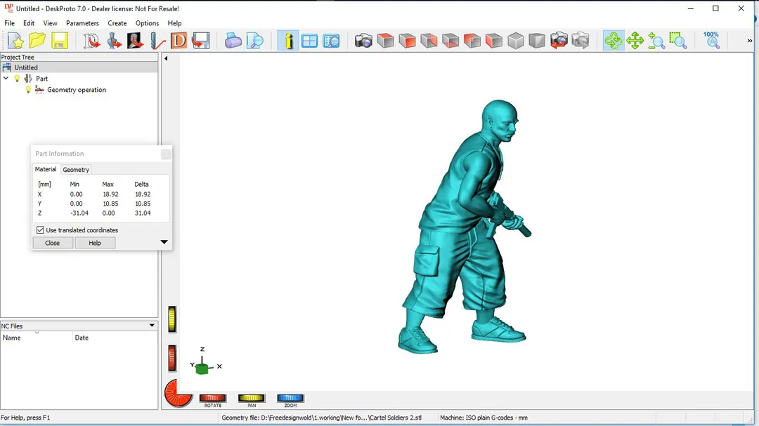
Task: Select the top view red cube icon
Action: click(385, 41)
